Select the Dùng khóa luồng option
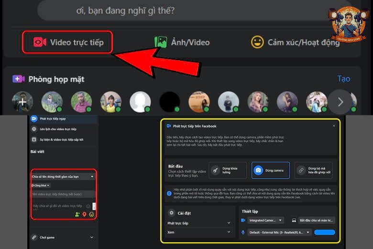 [228, 170]
